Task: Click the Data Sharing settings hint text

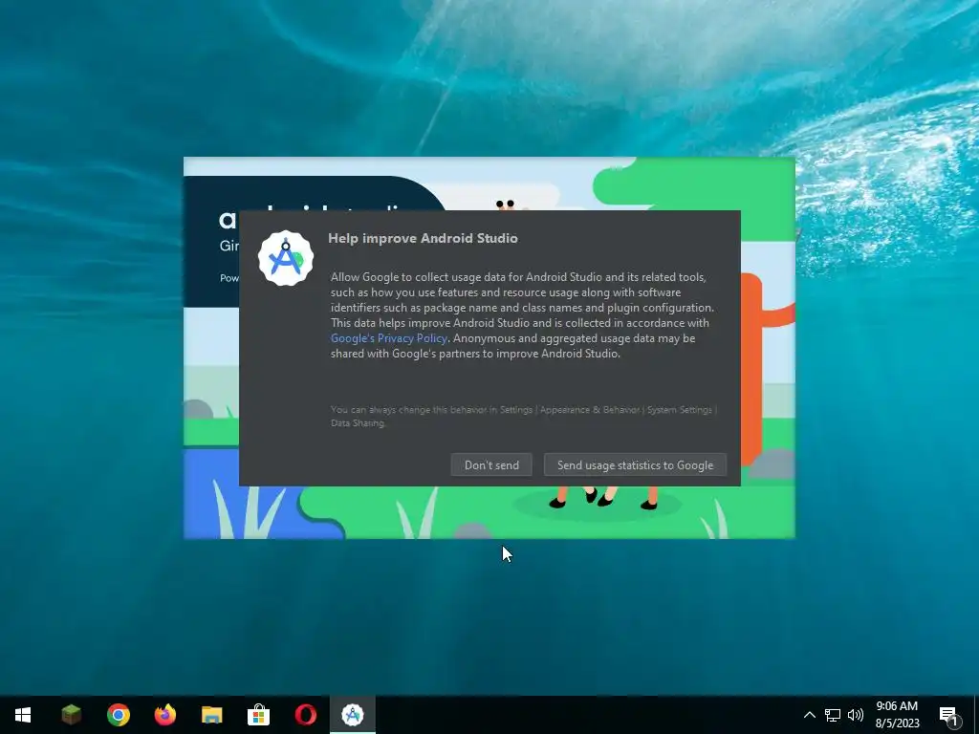Action: 524,417
